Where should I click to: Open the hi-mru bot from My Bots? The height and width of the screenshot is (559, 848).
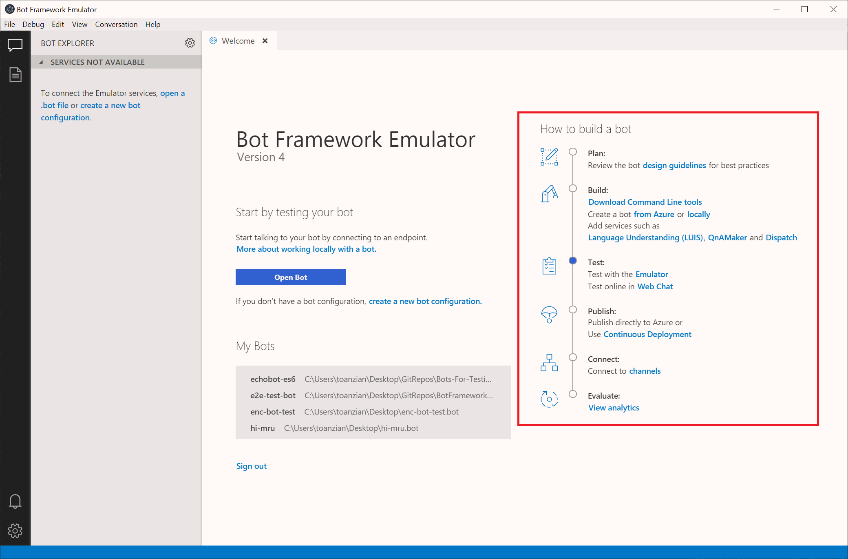[x=373, y=428]
